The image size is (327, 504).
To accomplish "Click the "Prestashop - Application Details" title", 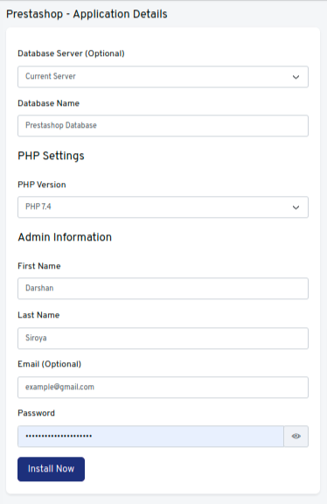I will coord(87,14).
